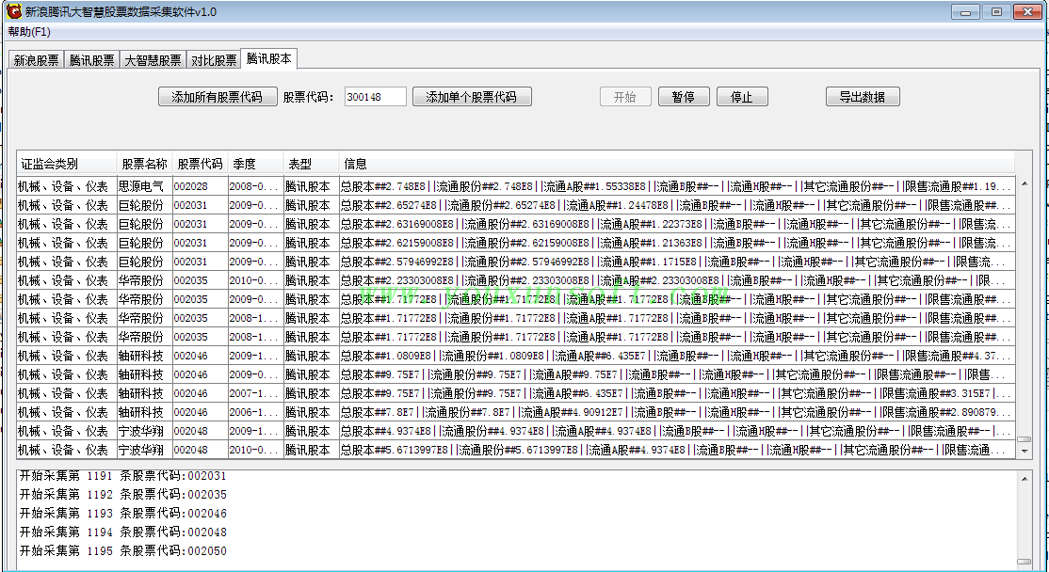Click info cell starting 总股本##5.6713997E8

coord(677,450)
